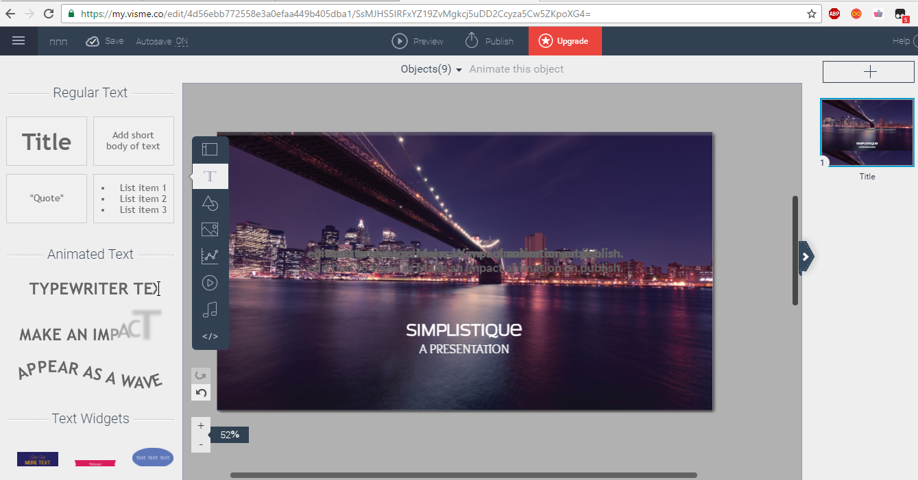Select slide 1 thumbnail
Viewport: 918px width, 480px height.
(867, 132)
